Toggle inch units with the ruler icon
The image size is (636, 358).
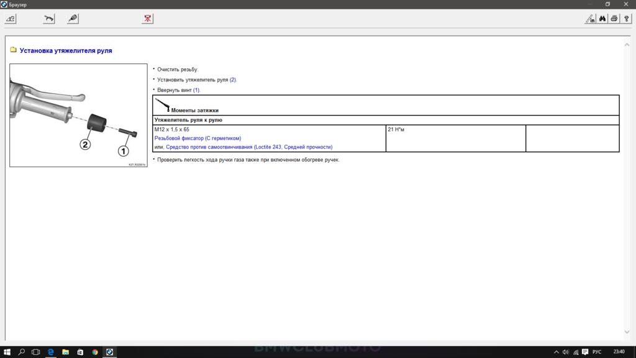[590, 19]
